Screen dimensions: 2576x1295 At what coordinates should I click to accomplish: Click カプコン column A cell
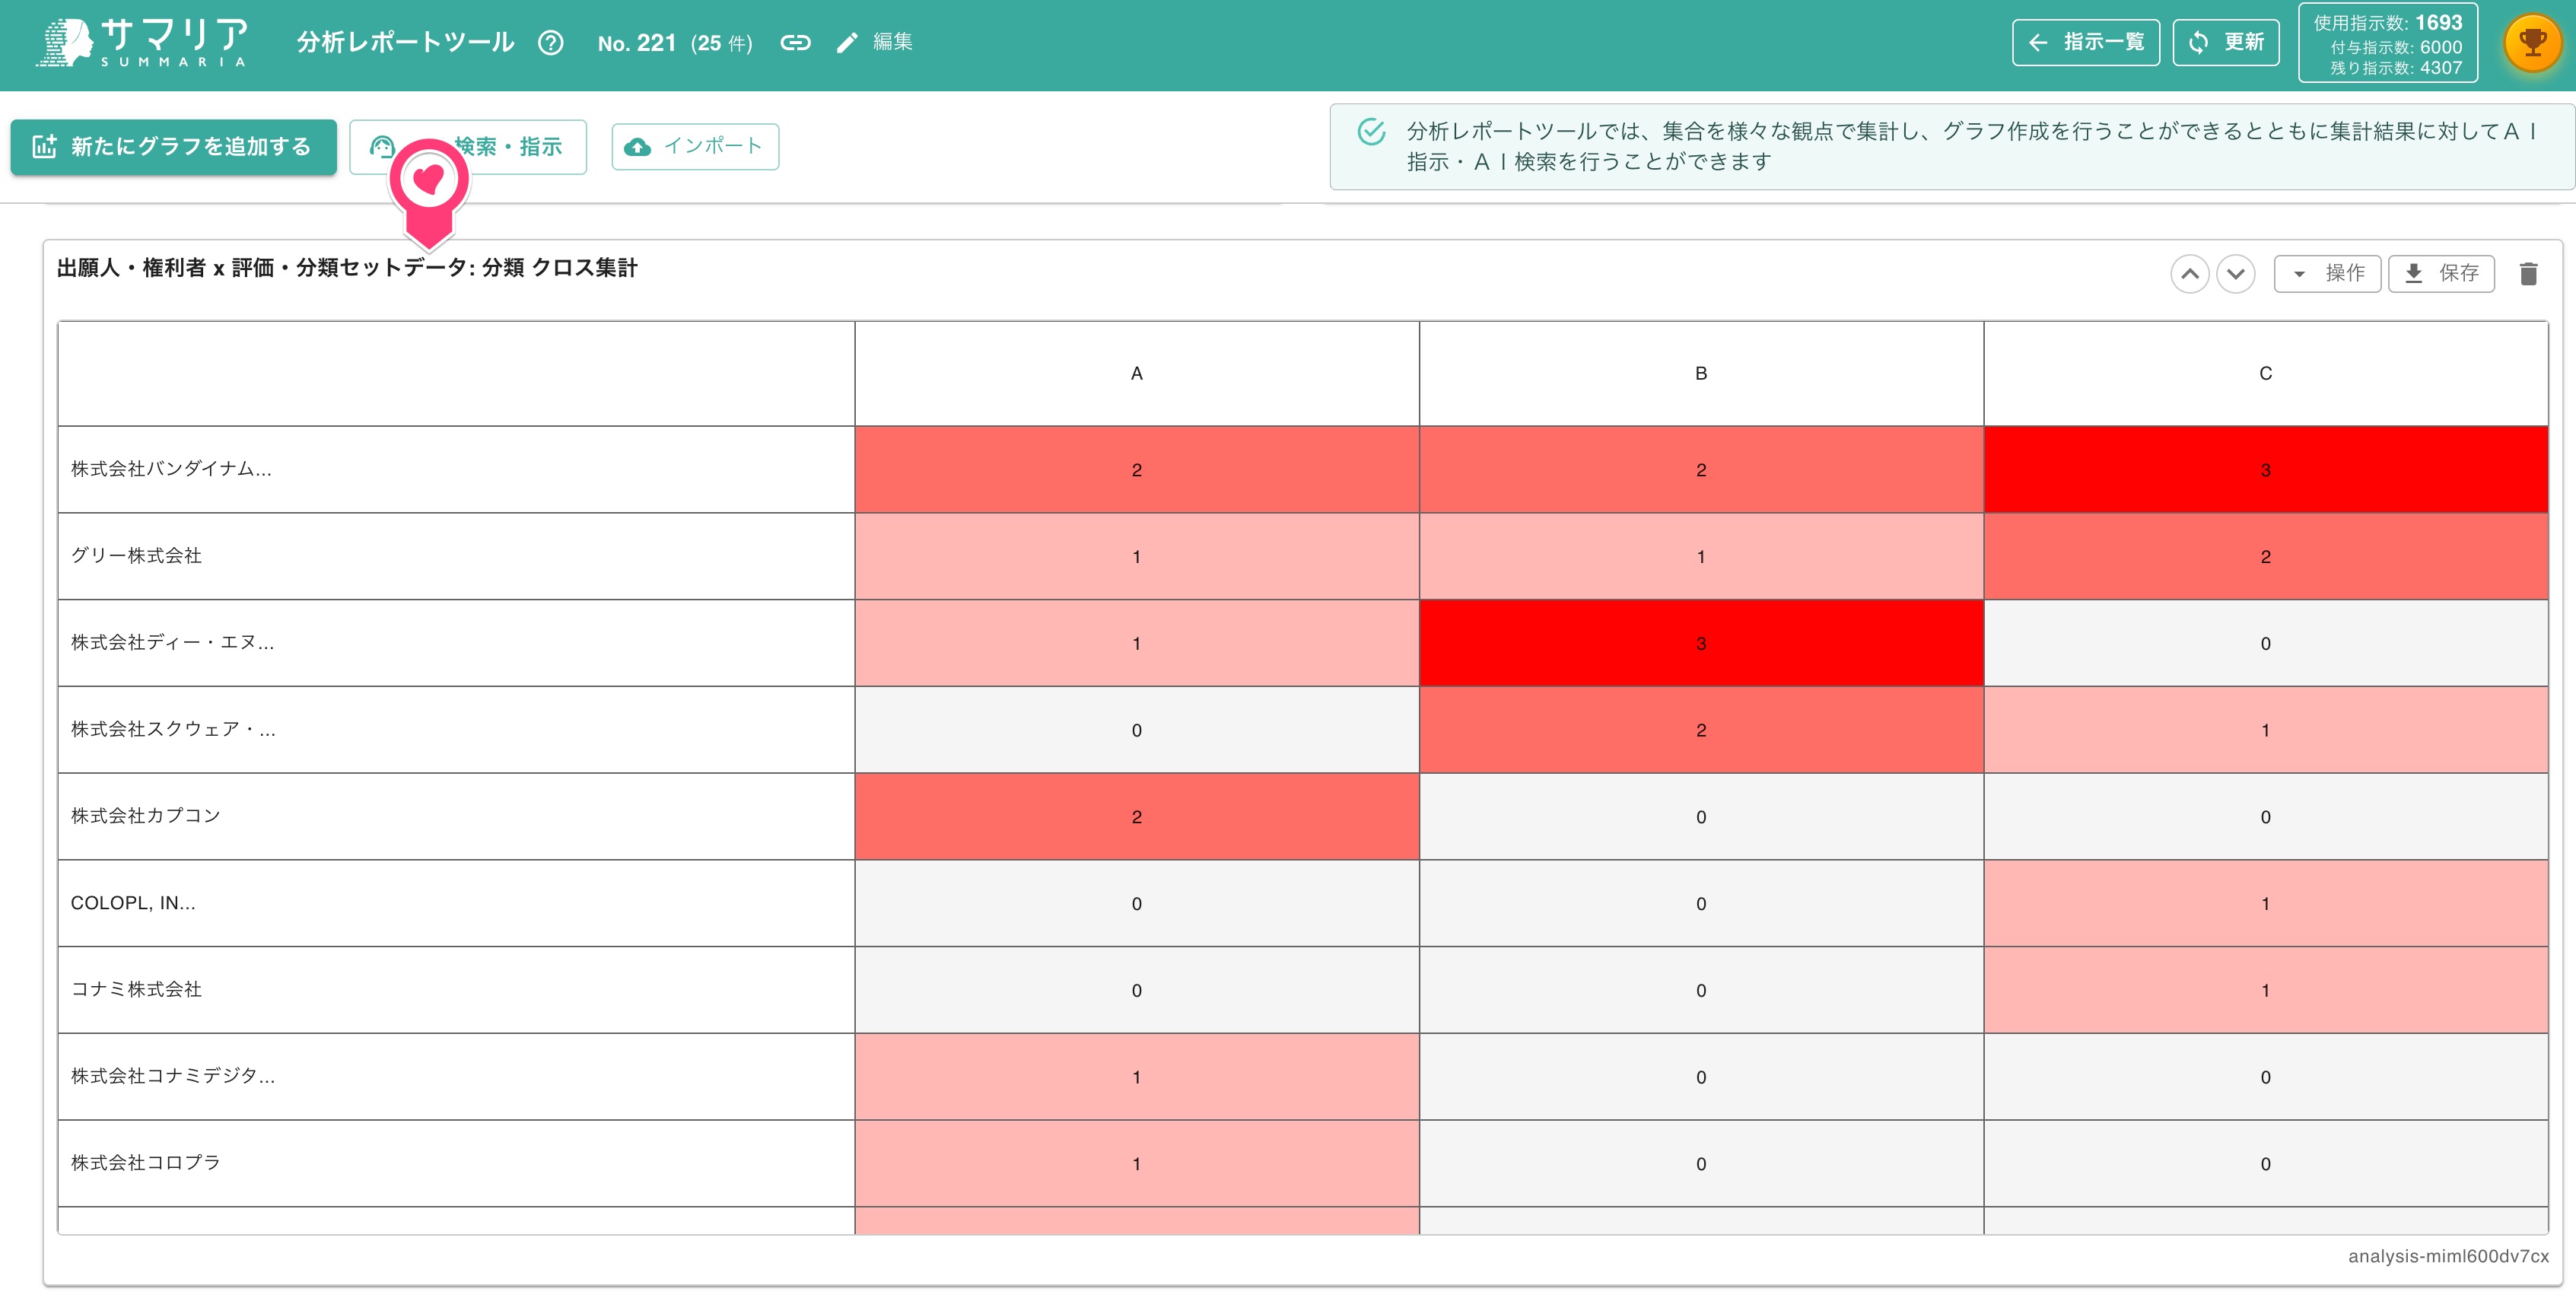(1137, 817)
